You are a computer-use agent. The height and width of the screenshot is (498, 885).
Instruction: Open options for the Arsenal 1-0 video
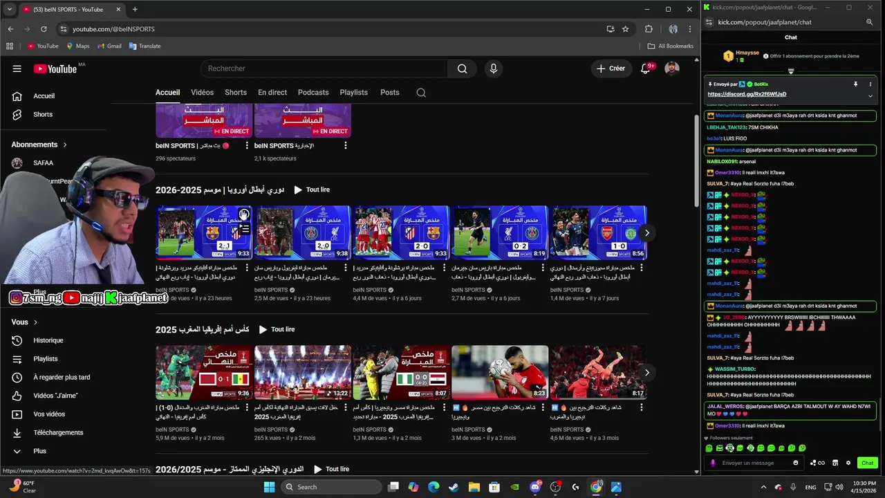[641, 268]
